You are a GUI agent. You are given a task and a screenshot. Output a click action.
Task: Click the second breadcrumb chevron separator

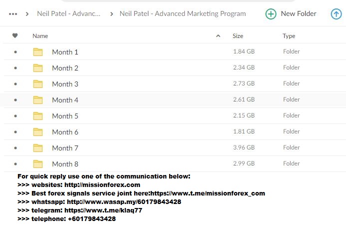pos(112,14)
